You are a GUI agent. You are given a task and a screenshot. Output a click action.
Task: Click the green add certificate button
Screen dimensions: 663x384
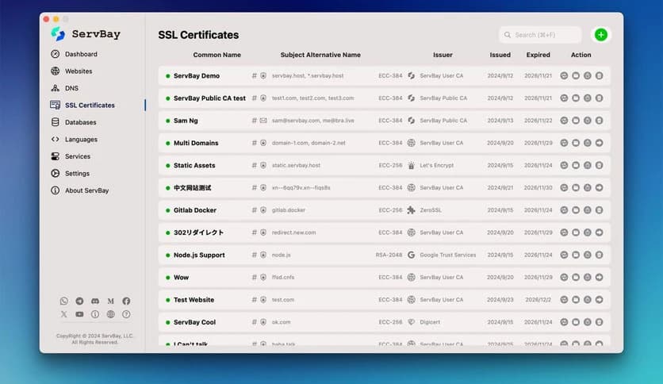601,35
